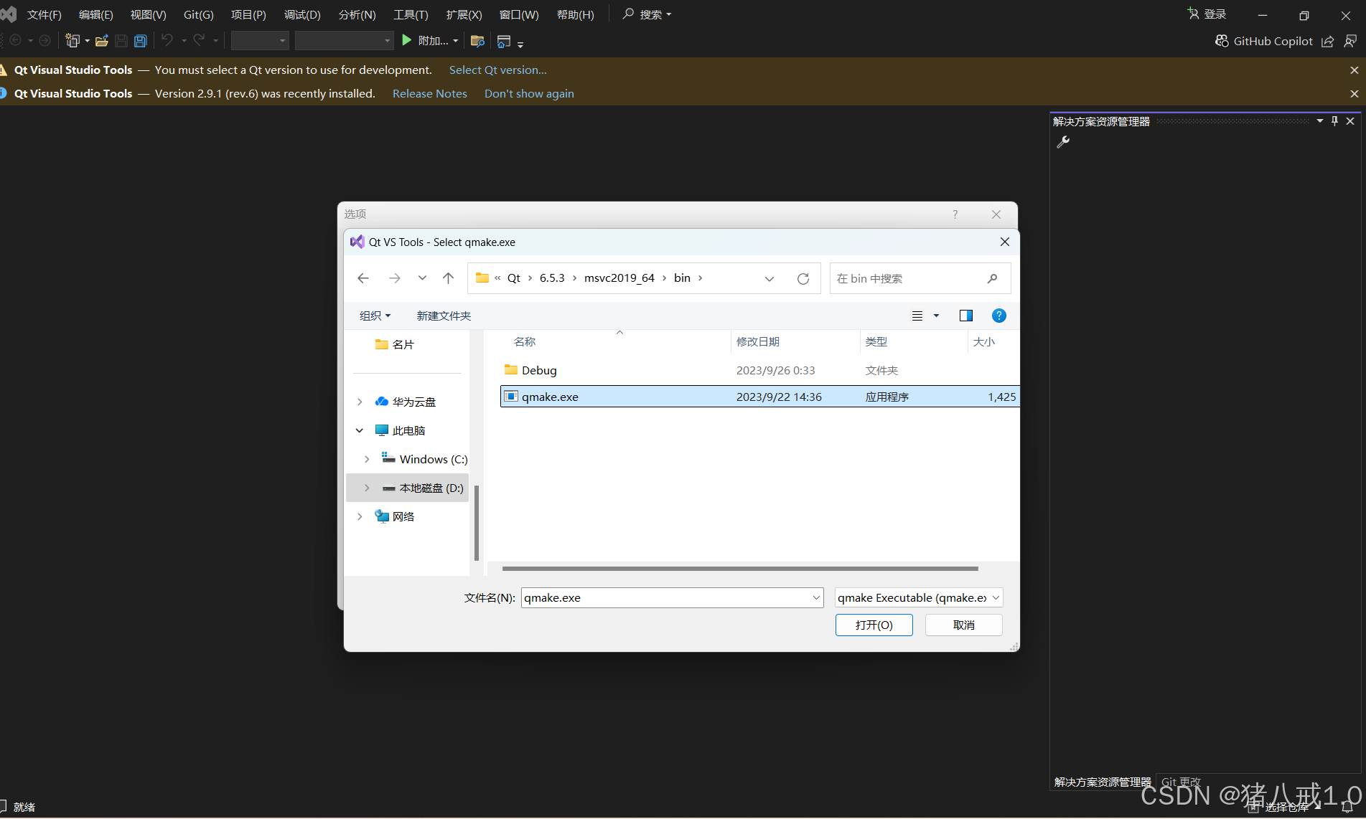Open the filename combo box dropdown
Image resolution: width=1366 pixels, height=819 pixels.
[x=816, y=597]
